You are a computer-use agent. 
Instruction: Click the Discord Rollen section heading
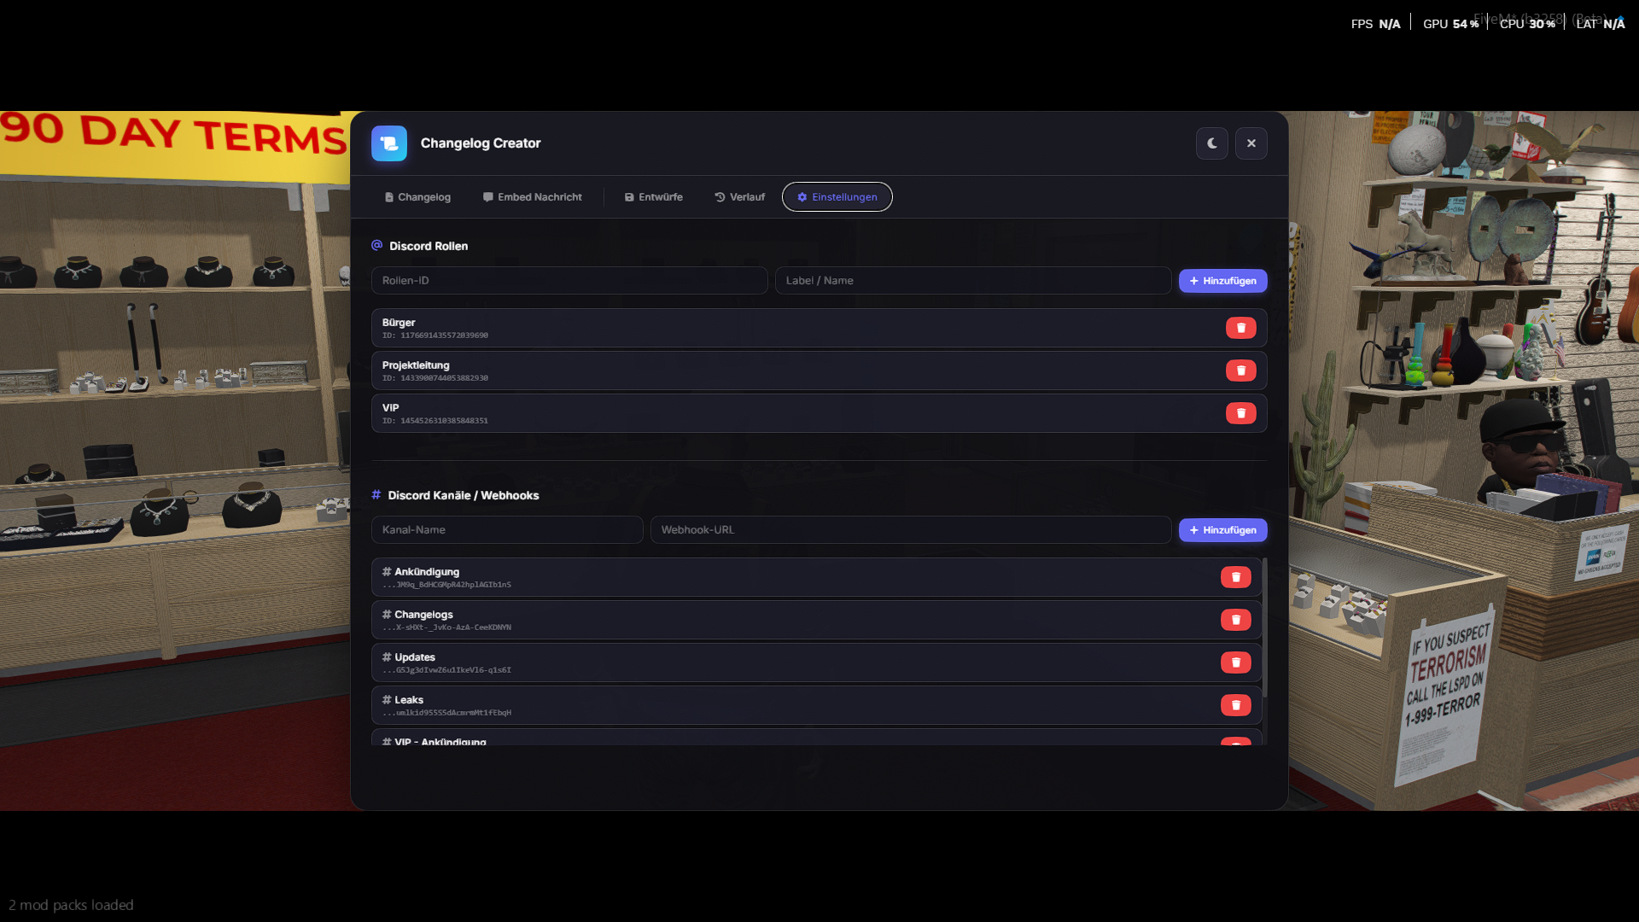click(x=429, y=246)
